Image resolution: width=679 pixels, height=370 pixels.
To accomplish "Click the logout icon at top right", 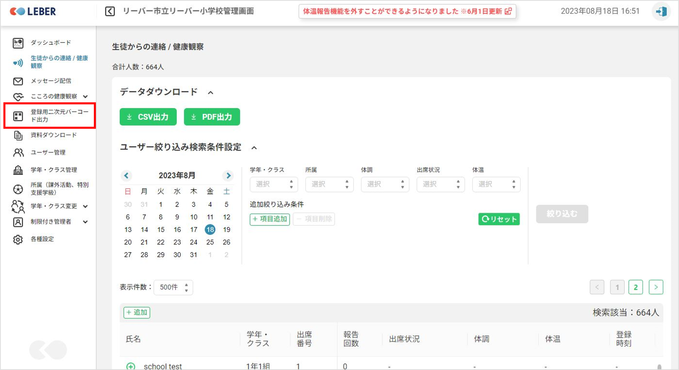I will (661, 12).
